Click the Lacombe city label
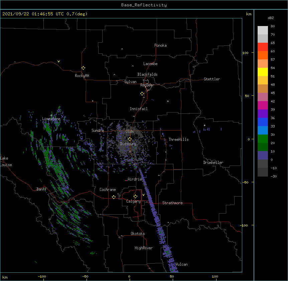The image size is (288, 281). click(x=150, y=64)
